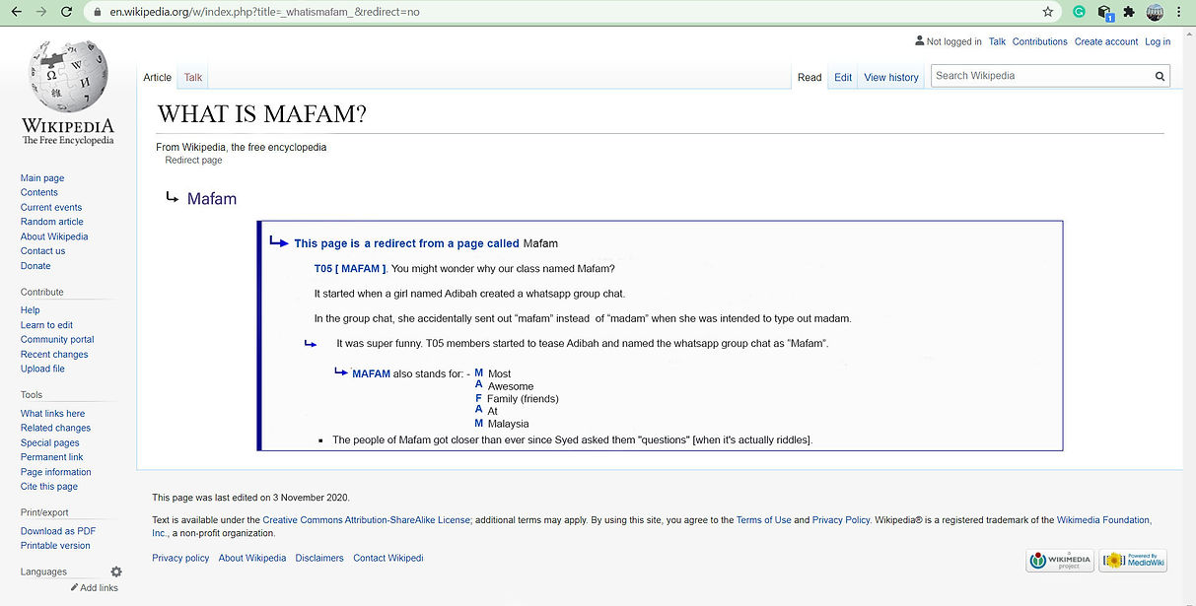Open Permanent link
Image resolution: width=1196 pixels, height=606 pixels.
tap(51, 457)
